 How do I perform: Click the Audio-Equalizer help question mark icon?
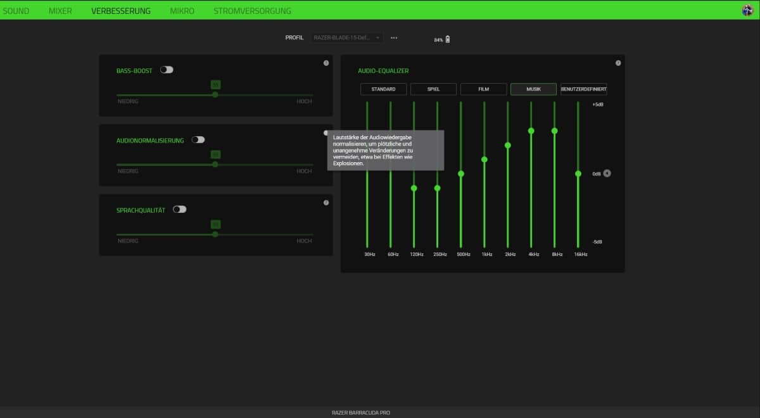618,63
